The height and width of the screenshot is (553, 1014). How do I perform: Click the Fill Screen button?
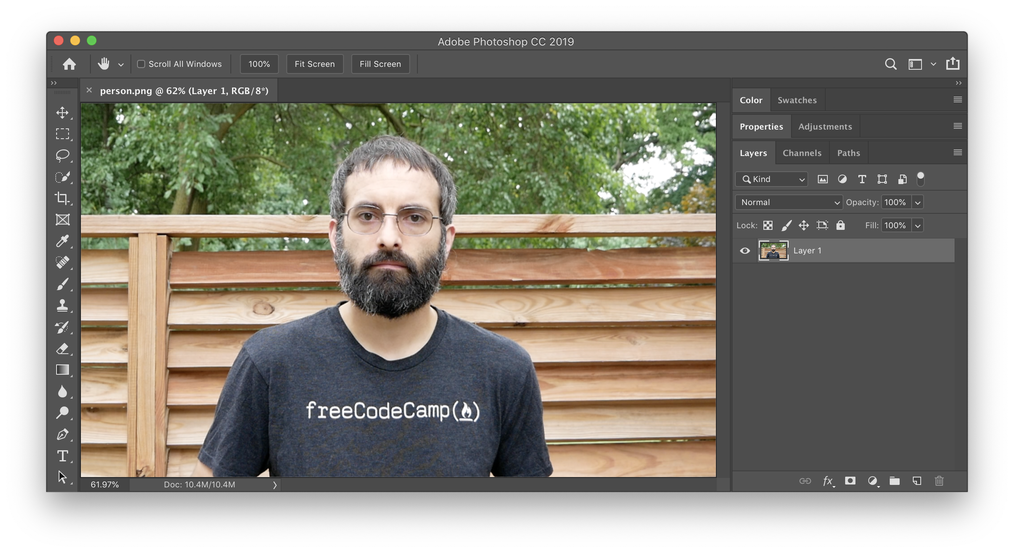pos(381,63)
